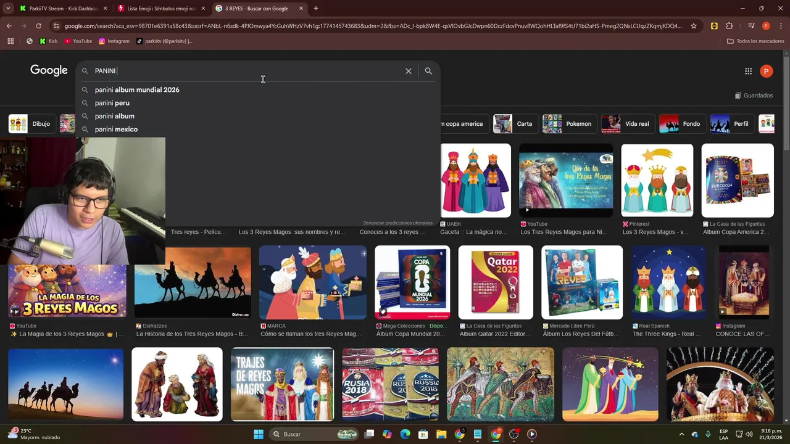790x444 pixels.
Task: Open 'The Three Kings - Real' Real Spanish link
Action: tap(667, 334)
